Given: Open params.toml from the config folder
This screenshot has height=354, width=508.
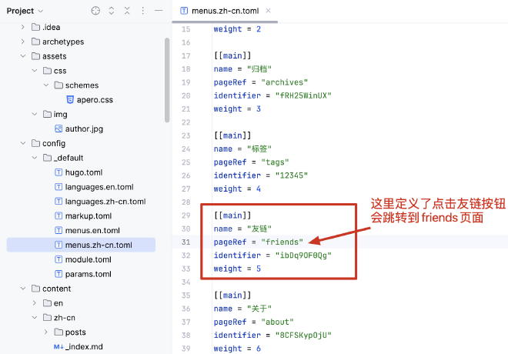Looking at the screenshot, I should tap(89, 274).
